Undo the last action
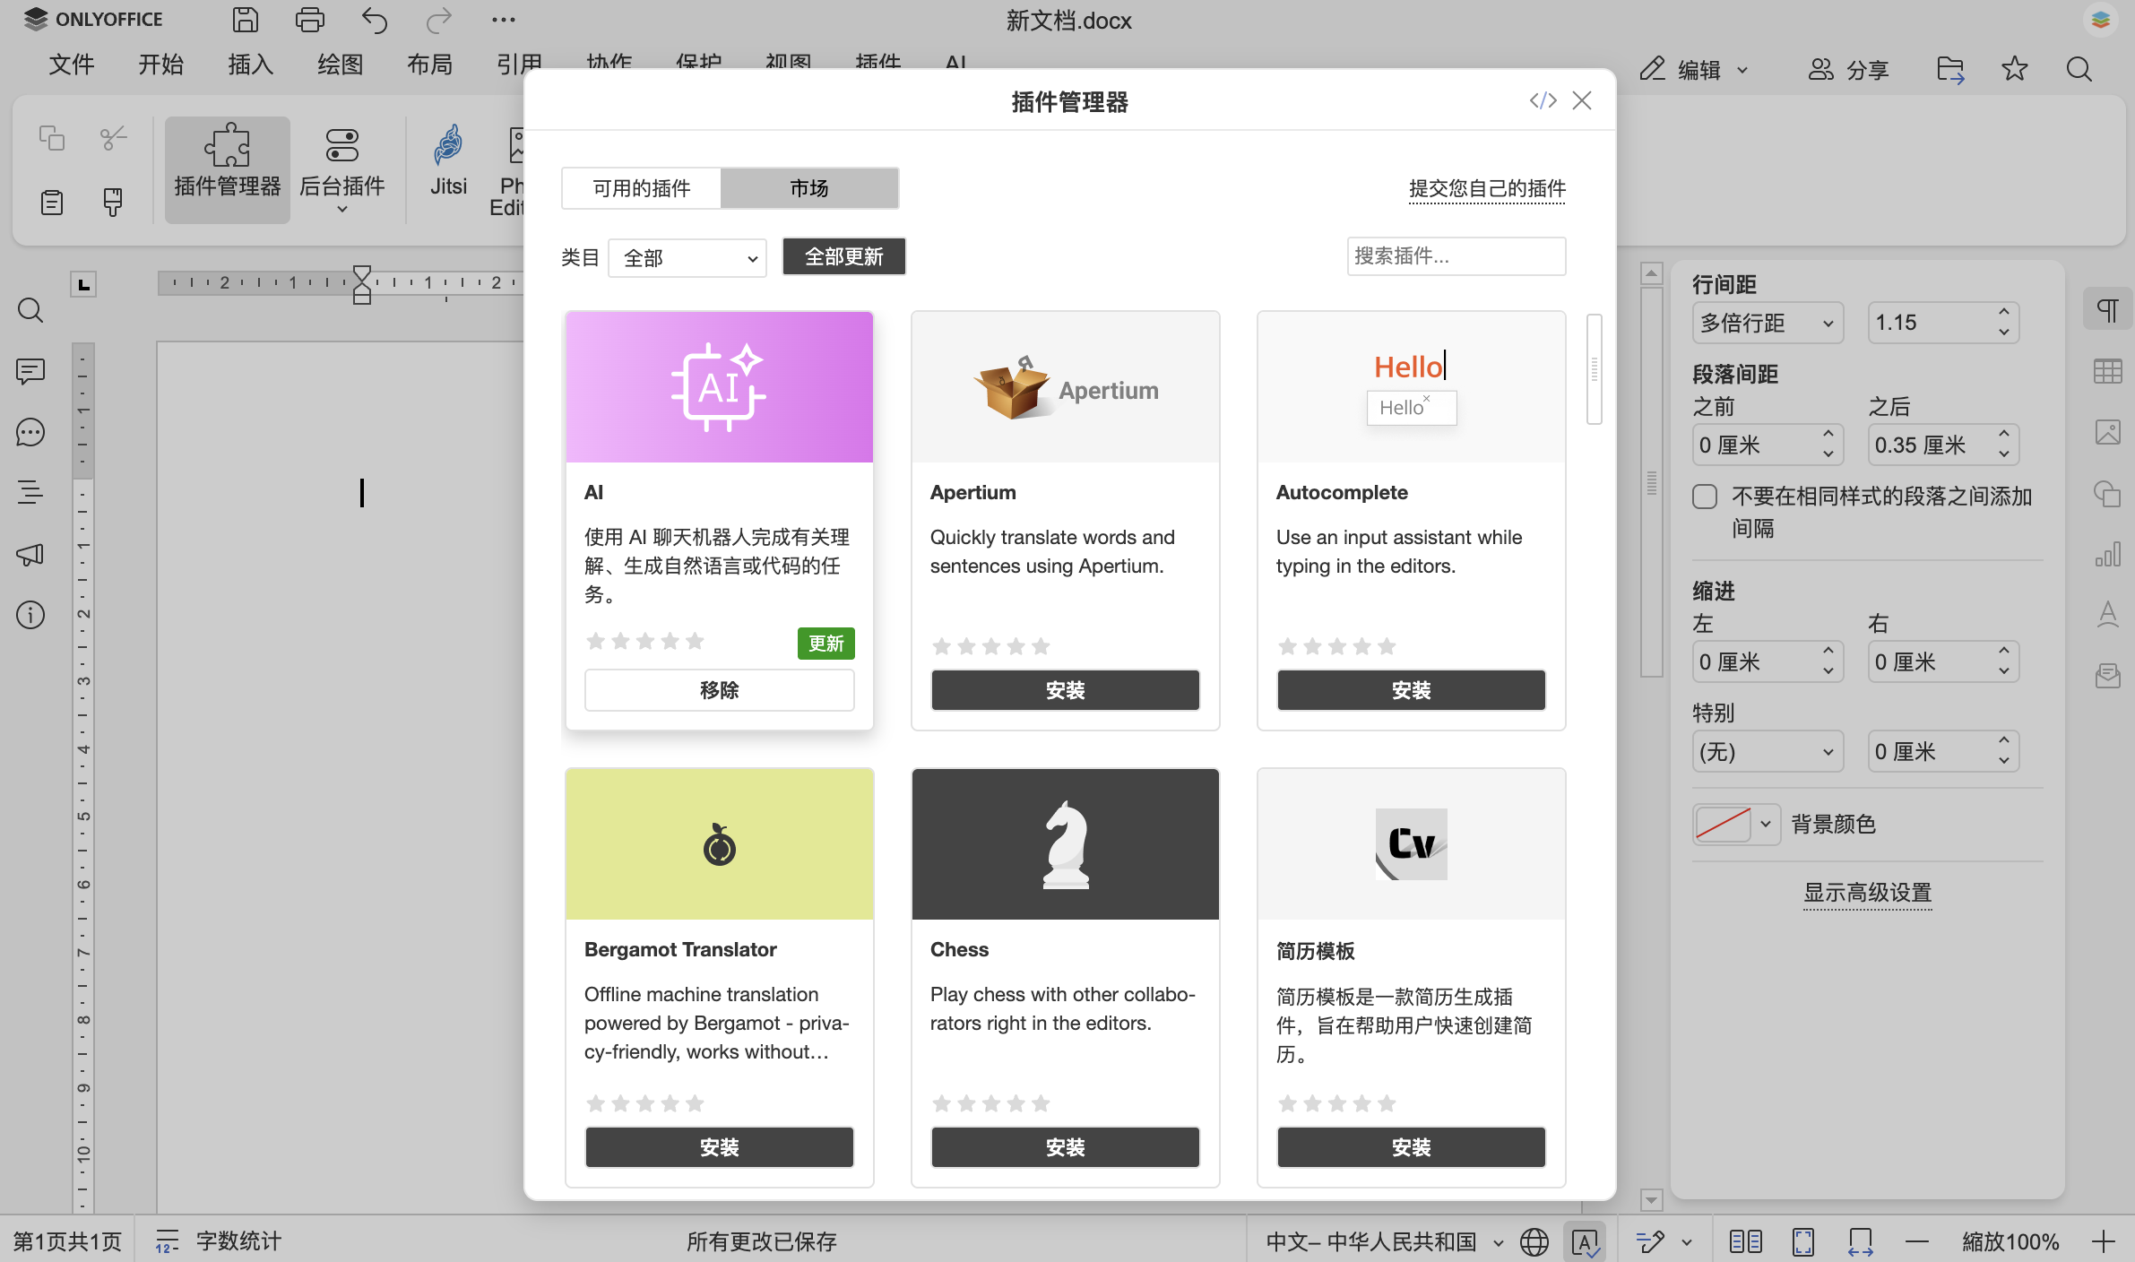 374,20
